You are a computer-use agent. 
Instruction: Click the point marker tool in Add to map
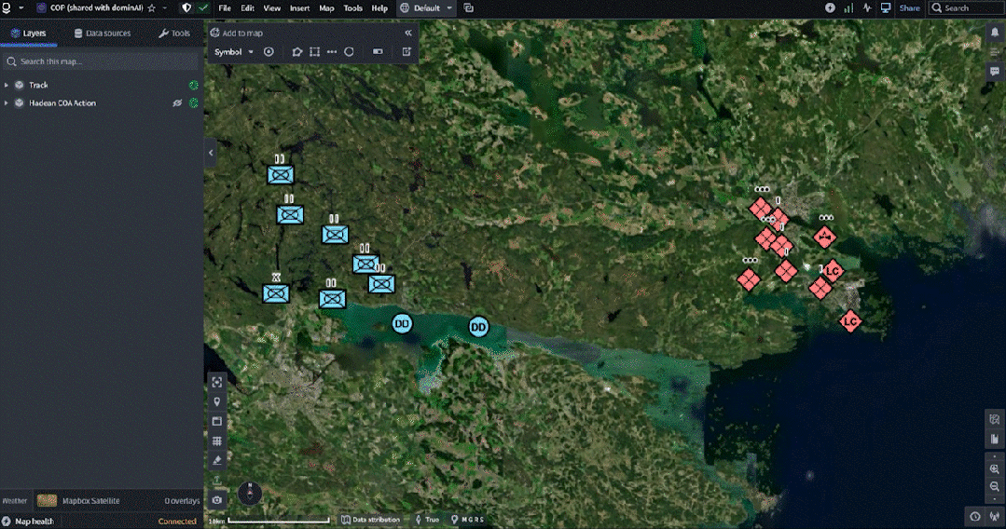(x=269, y=52)
